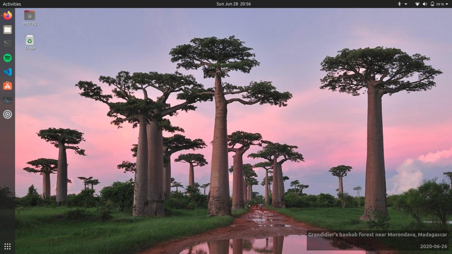Open Settings gear in the dock

point(8,114)
